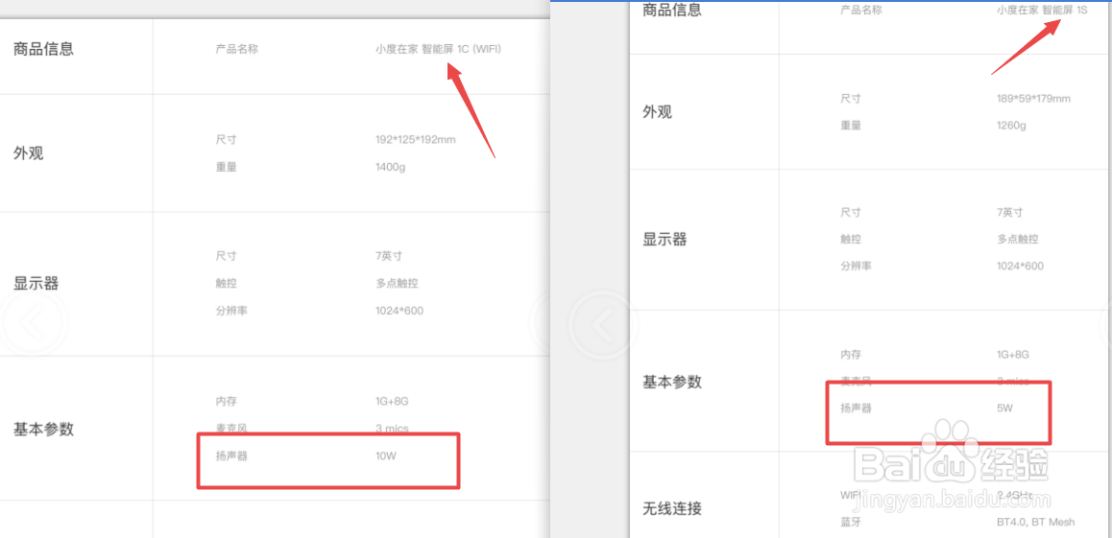Select 3 mics value in 1C panel
This screenshot has height=538, width=1112.
pyautogui.click(x=392, y=429)
